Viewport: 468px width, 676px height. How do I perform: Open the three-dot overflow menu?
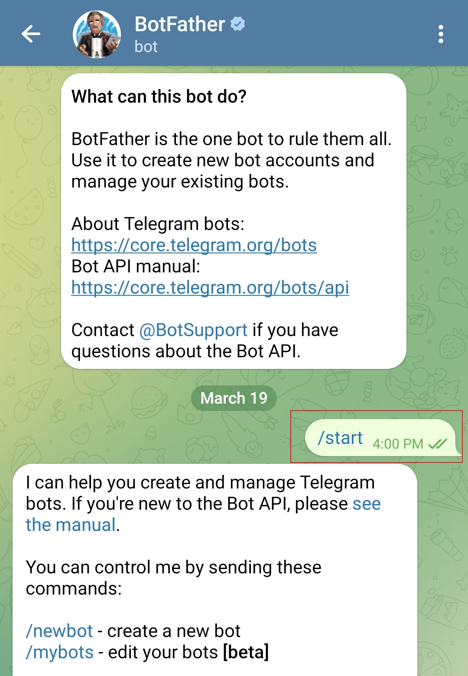(441, 34)
